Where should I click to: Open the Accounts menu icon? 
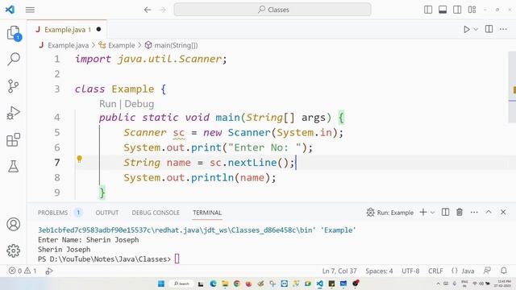click(14, 224)
